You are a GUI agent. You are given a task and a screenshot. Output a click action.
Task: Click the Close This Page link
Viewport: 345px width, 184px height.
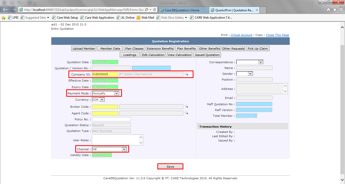click(x=277, y=35)
